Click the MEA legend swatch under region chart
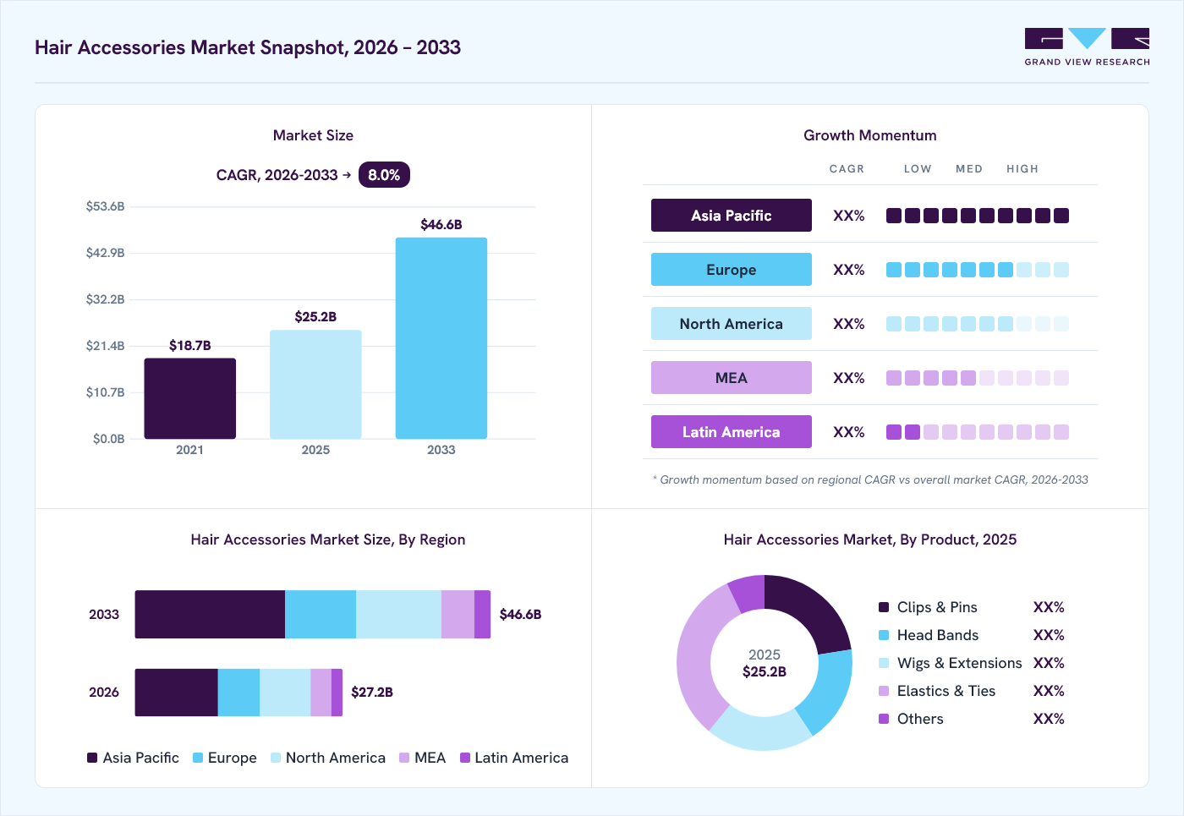Image resolution: width=1184 pixels, height=816 pixels. 404,758
